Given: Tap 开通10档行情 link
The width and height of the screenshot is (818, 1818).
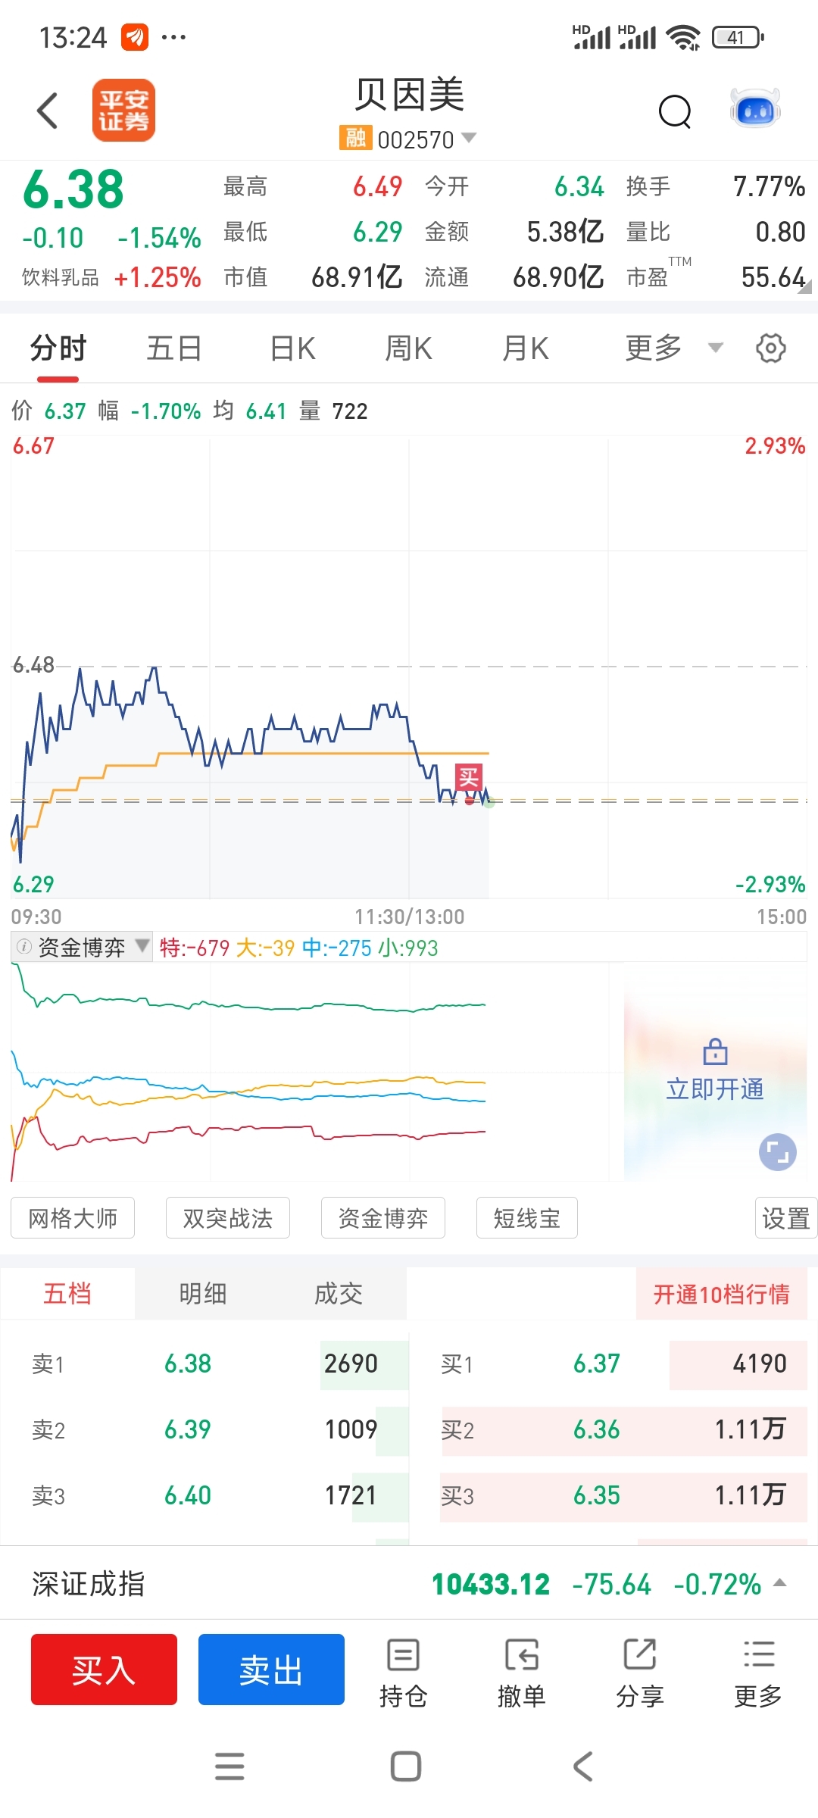Looking at the screenshot, I should tap(721, 1294).
